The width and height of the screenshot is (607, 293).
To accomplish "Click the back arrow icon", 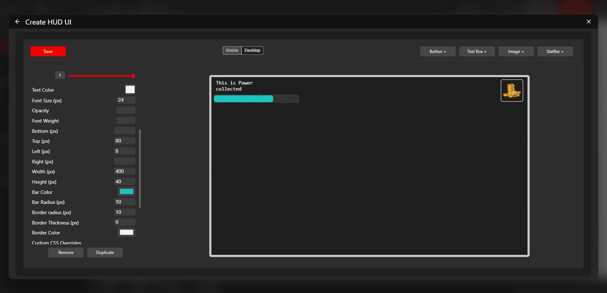I will [17, 22].
